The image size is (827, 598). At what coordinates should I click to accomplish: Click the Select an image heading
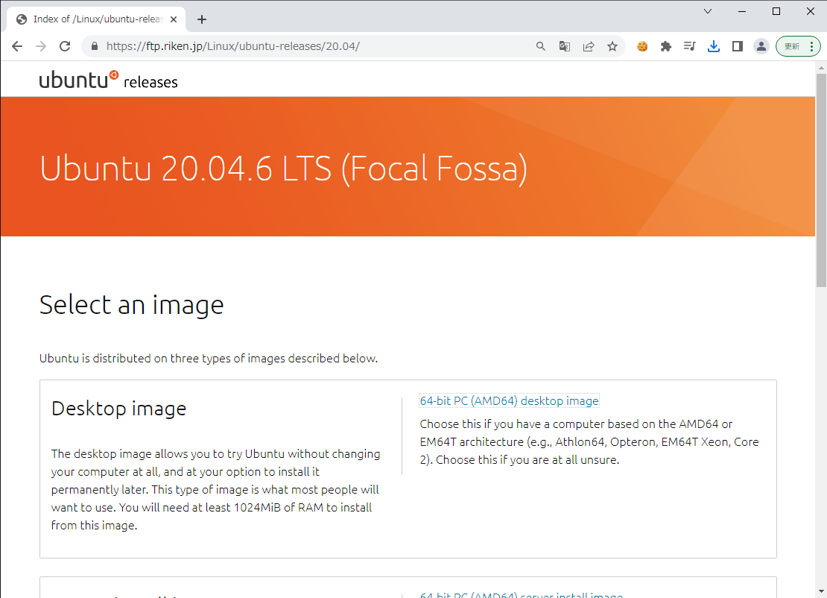pyautogui.click(x=131, y=305)
